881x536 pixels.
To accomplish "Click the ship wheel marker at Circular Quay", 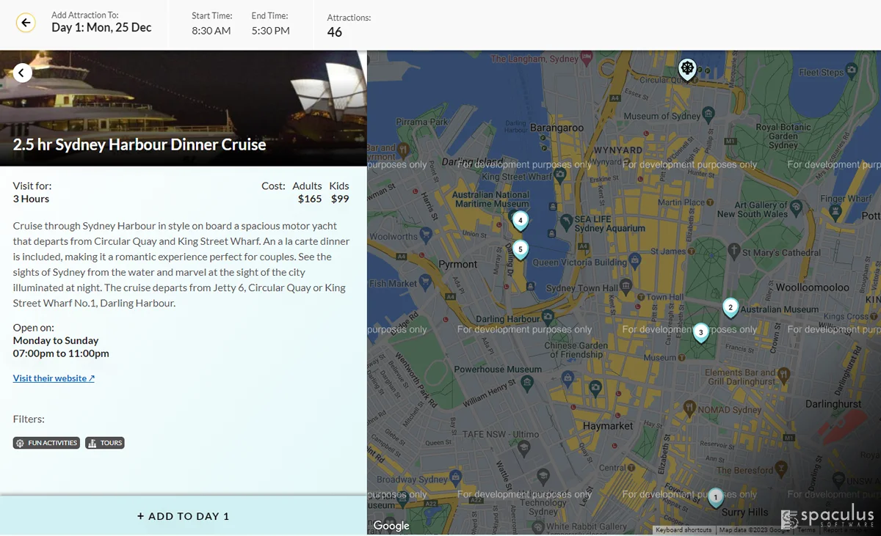I will [686, 70].
